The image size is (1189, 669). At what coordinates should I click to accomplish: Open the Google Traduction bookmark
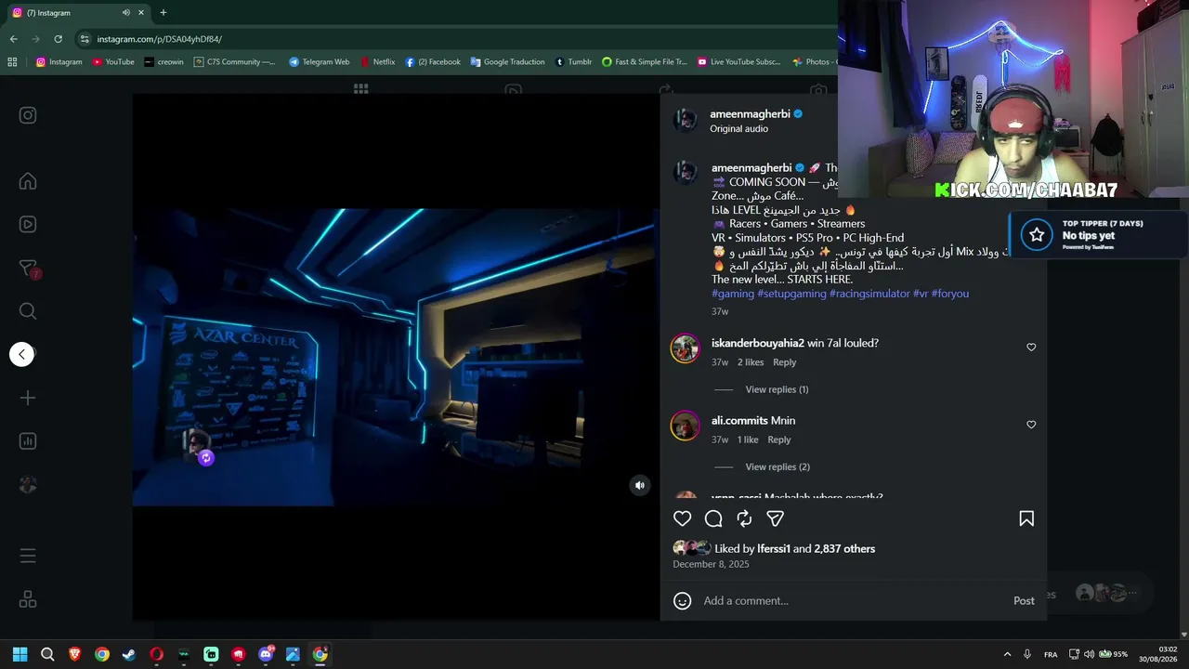coord(507,62)
